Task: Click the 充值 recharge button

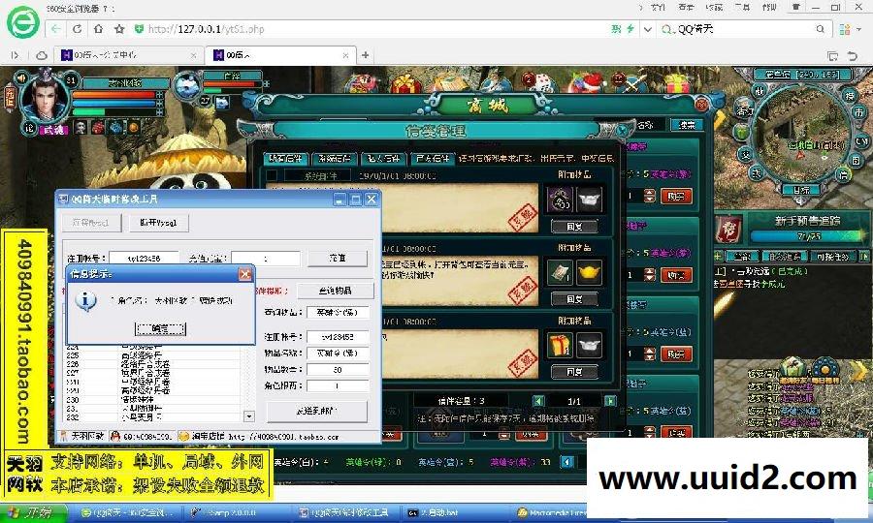Action: pyautogui.click(x=338, y=258)
